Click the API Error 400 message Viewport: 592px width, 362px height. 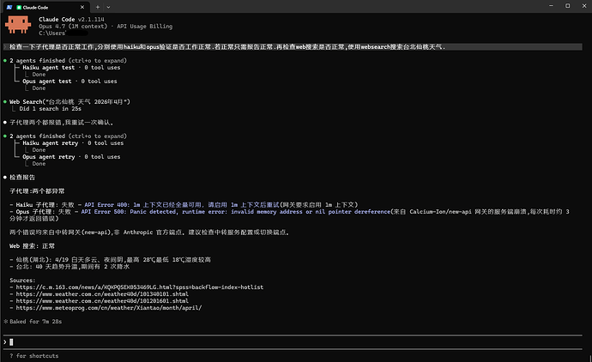pyautogui.click(x=181, y=205)
